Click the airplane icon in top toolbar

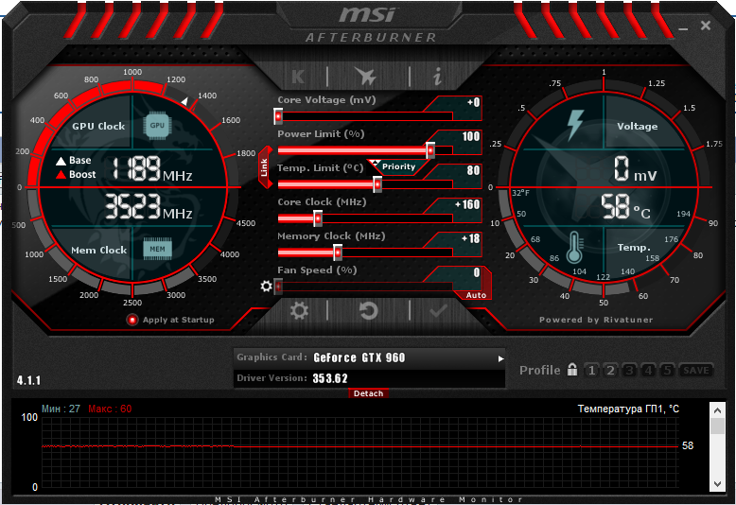coord(364,78)
